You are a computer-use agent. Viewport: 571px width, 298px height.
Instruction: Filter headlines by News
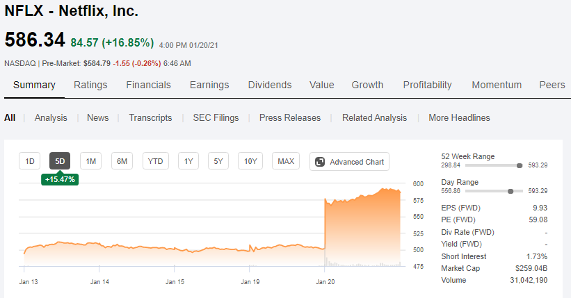(x=97, y=117)
